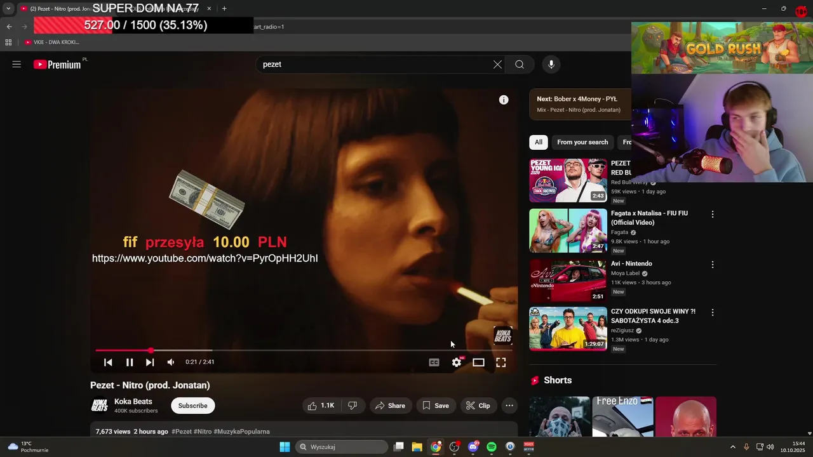Open the weather widget showing 13°C
This screenshot has width=813, height=457.
tap(27, 447)
